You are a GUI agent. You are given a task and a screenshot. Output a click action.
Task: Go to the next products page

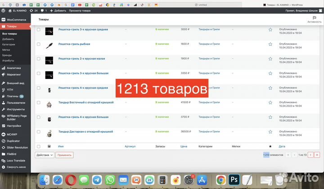310,155
